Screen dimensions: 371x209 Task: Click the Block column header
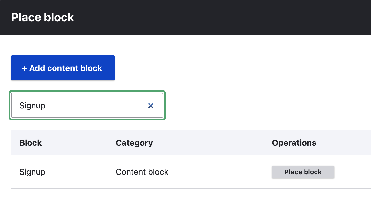(x=31, y=143)
